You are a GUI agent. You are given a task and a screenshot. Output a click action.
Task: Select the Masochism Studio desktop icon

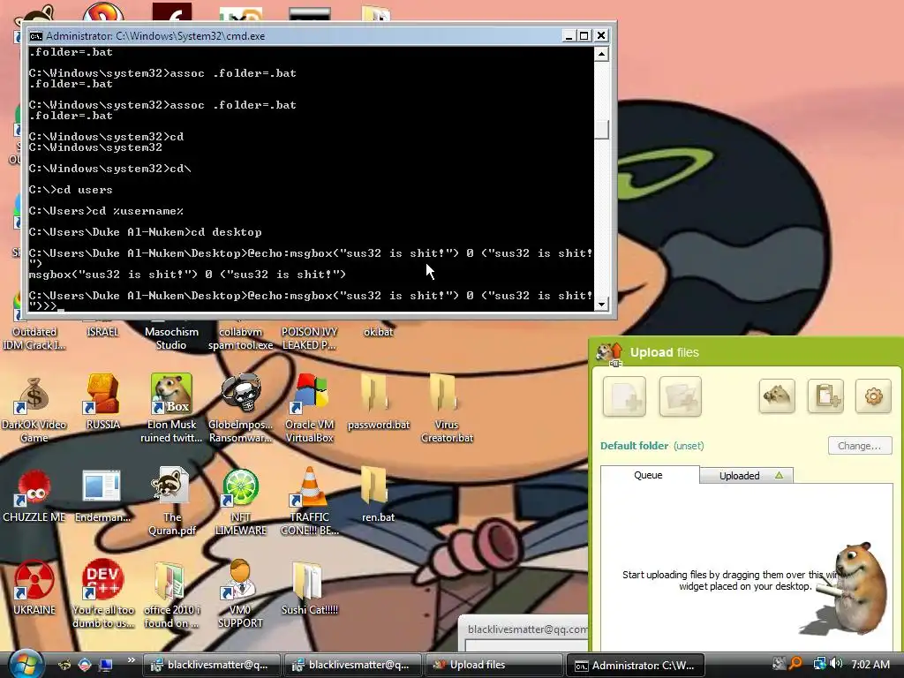(x=171, y=338)
